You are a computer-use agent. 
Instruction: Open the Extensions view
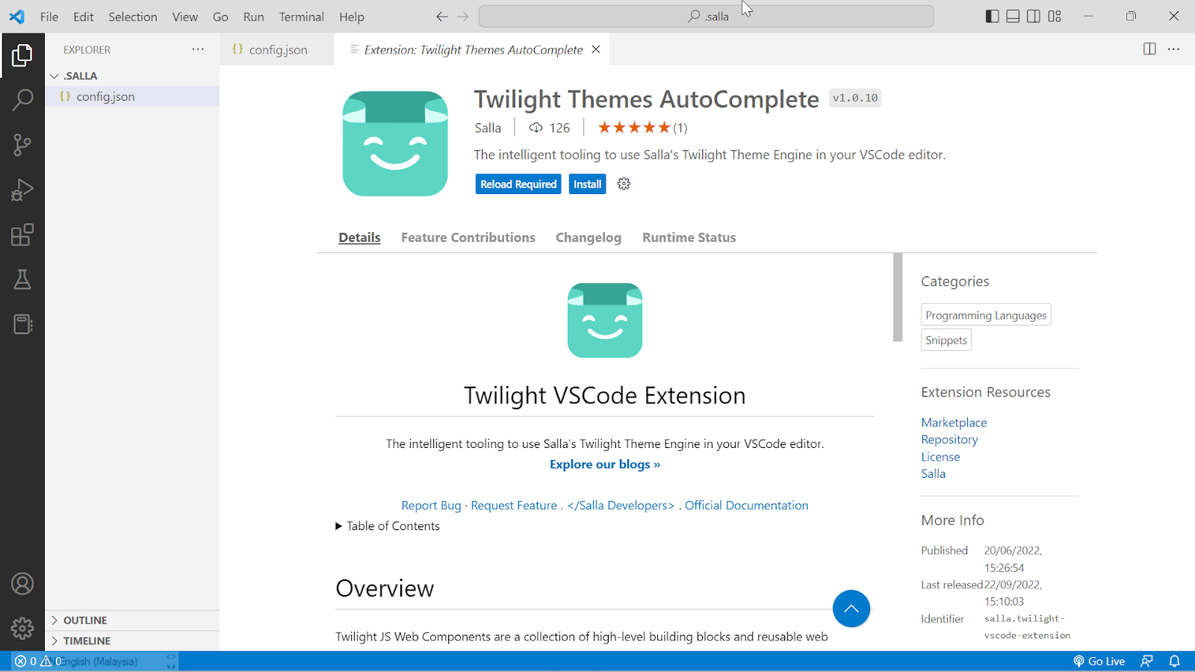coord(22,234)
